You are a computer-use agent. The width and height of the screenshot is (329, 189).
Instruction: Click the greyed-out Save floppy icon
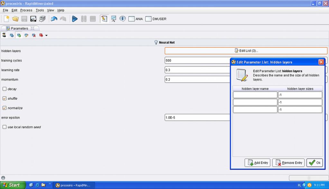coord(24,19)
